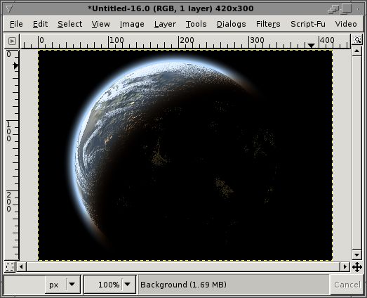Click the vertical scrollbar up arrow

pos(356,51)
